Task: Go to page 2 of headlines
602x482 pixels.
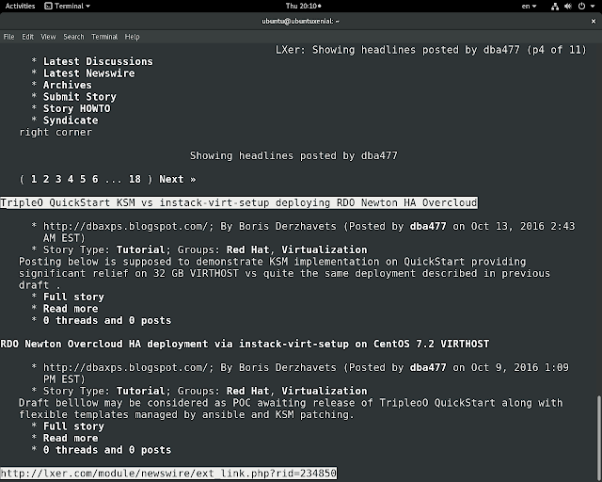Action: (x=46, y=179)
